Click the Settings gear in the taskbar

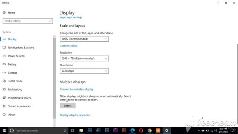[167, 131]
